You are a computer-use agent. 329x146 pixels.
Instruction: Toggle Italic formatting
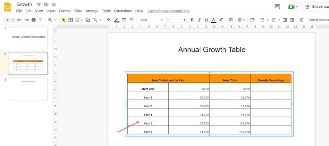tap(199, 20)
